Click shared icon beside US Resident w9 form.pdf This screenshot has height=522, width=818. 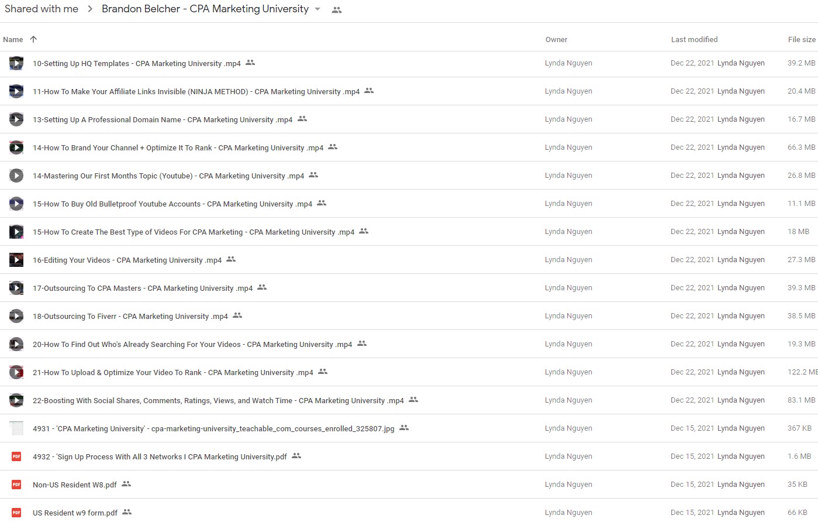click(x=127, y=512)
